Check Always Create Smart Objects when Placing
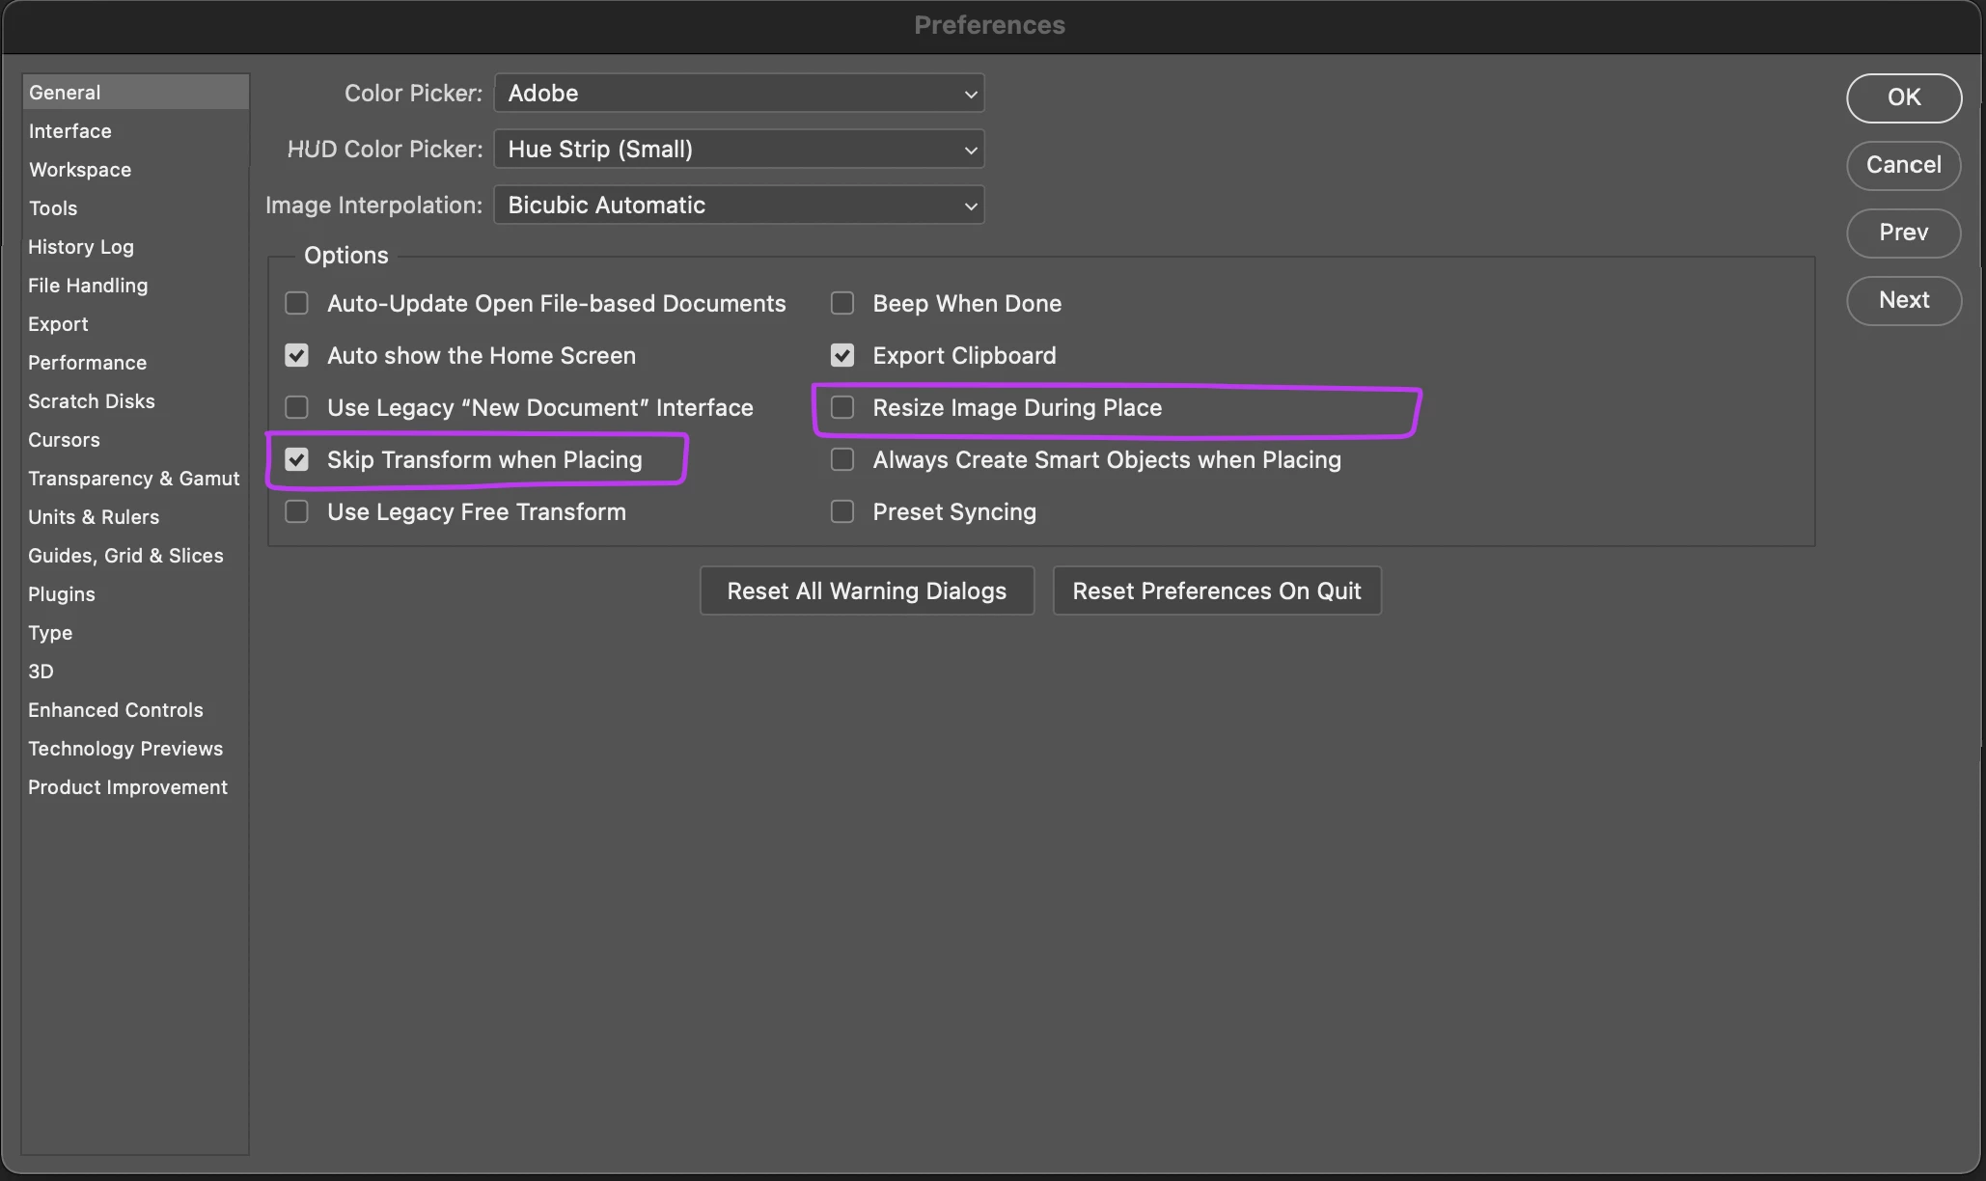Image resolution: width=1986 pixels, height=1181 pixels. (842, 460)
